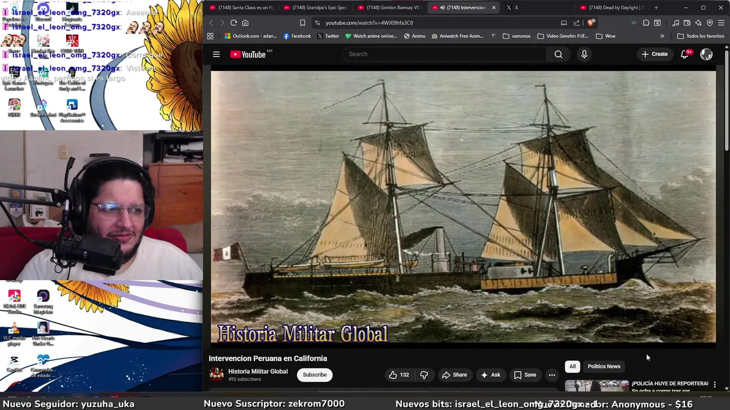Open the YouTube guide hamburger menu
730x410 pixels.
point(216,54)
